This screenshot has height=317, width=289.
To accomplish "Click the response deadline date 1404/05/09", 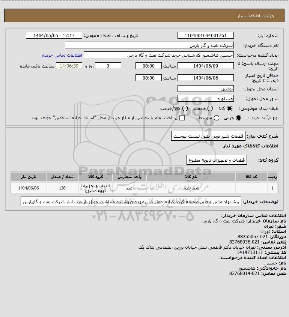I will coord(205,66).
